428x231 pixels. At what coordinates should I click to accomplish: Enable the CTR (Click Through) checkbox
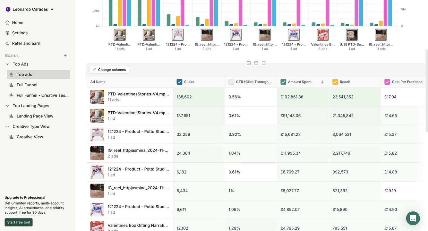tap(231, 82)
